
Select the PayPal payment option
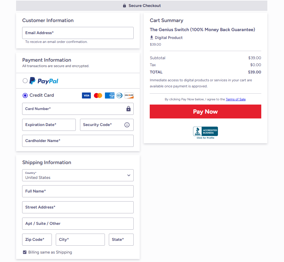pos(25,81)
